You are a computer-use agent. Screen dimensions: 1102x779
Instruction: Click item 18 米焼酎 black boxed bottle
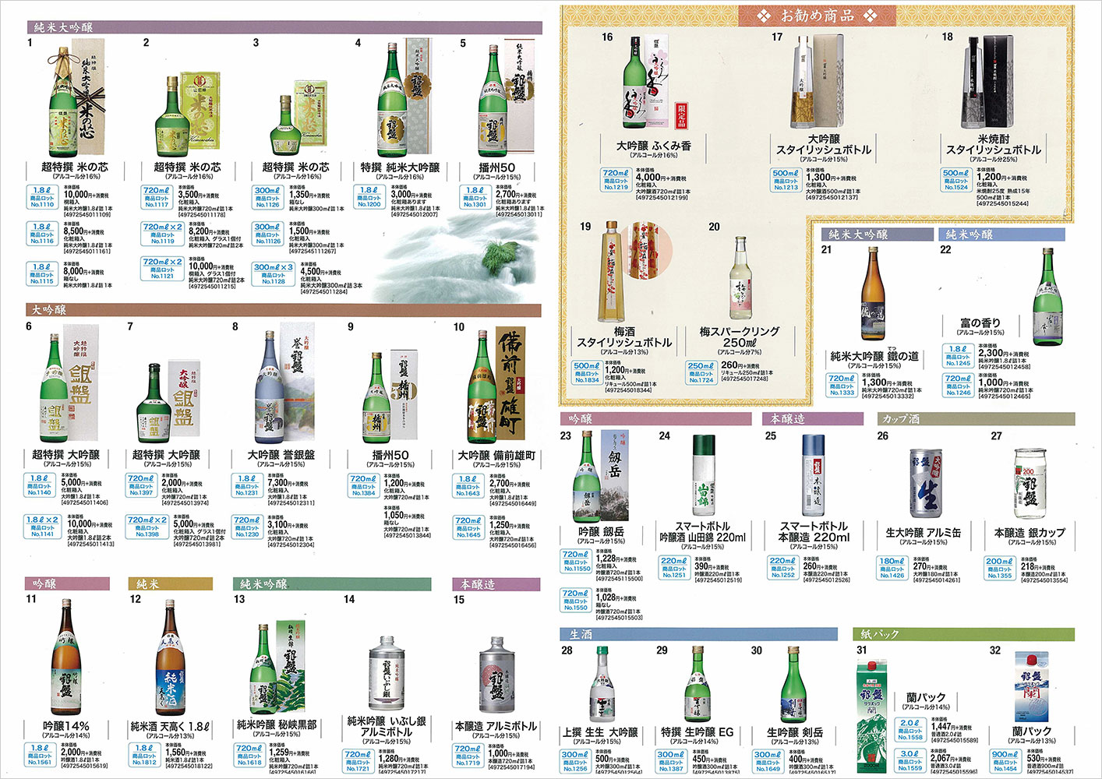tap(987, 82)
